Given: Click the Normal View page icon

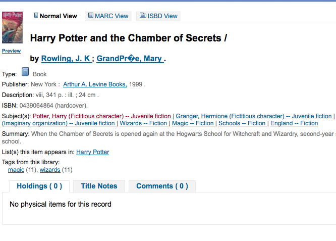Looking at the screenshot, I should pos(36,16).
